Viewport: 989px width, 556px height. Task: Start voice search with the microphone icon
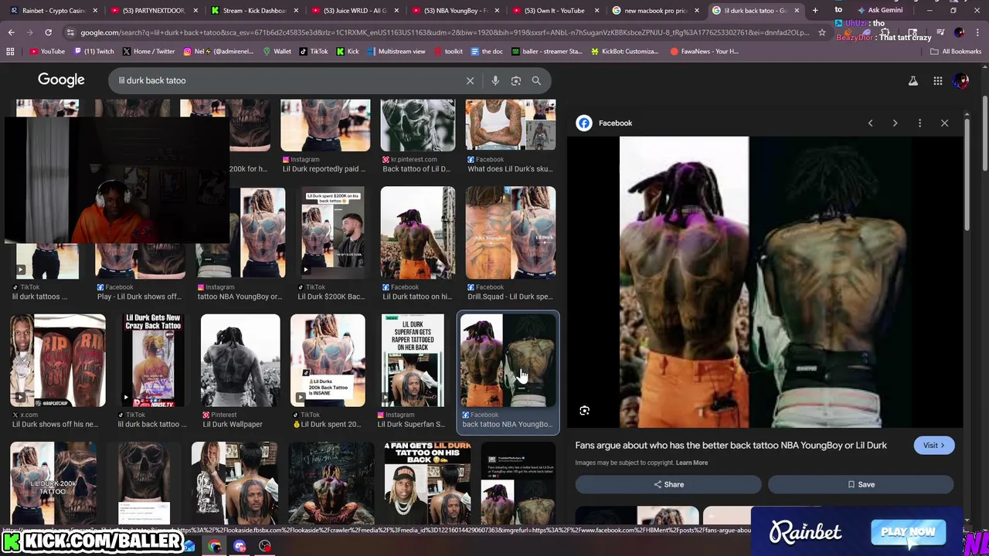click(x=495, y=80)
